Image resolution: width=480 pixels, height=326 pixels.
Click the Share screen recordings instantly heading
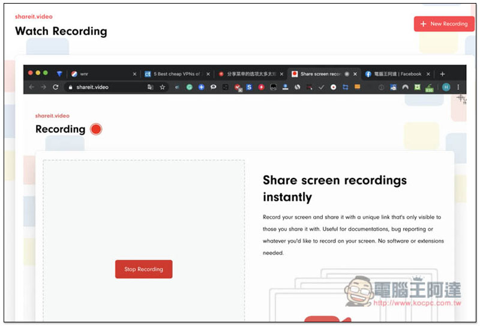[x=335, y=188]
